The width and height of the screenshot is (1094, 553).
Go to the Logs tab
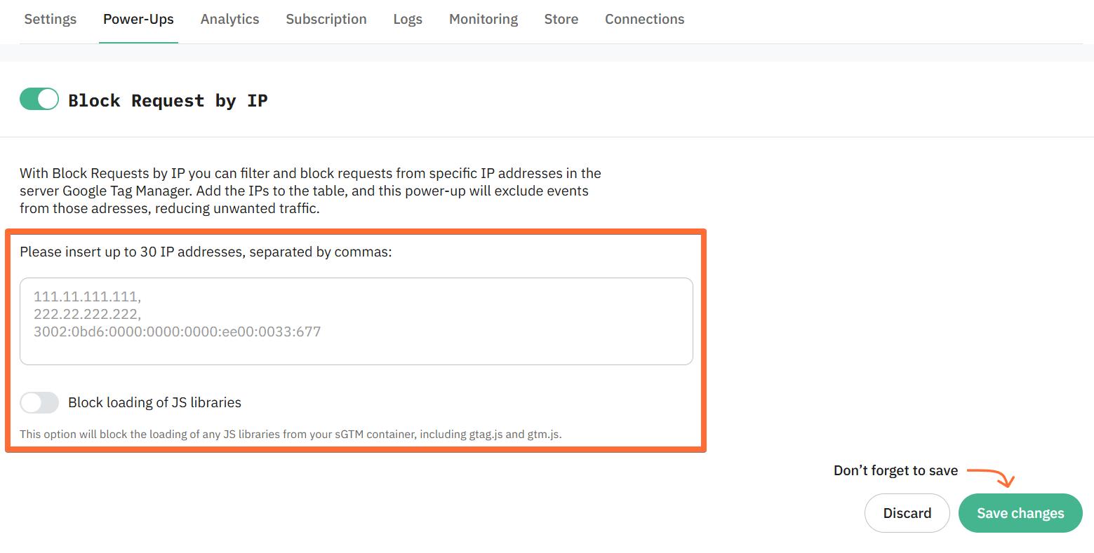pos(408,19)
